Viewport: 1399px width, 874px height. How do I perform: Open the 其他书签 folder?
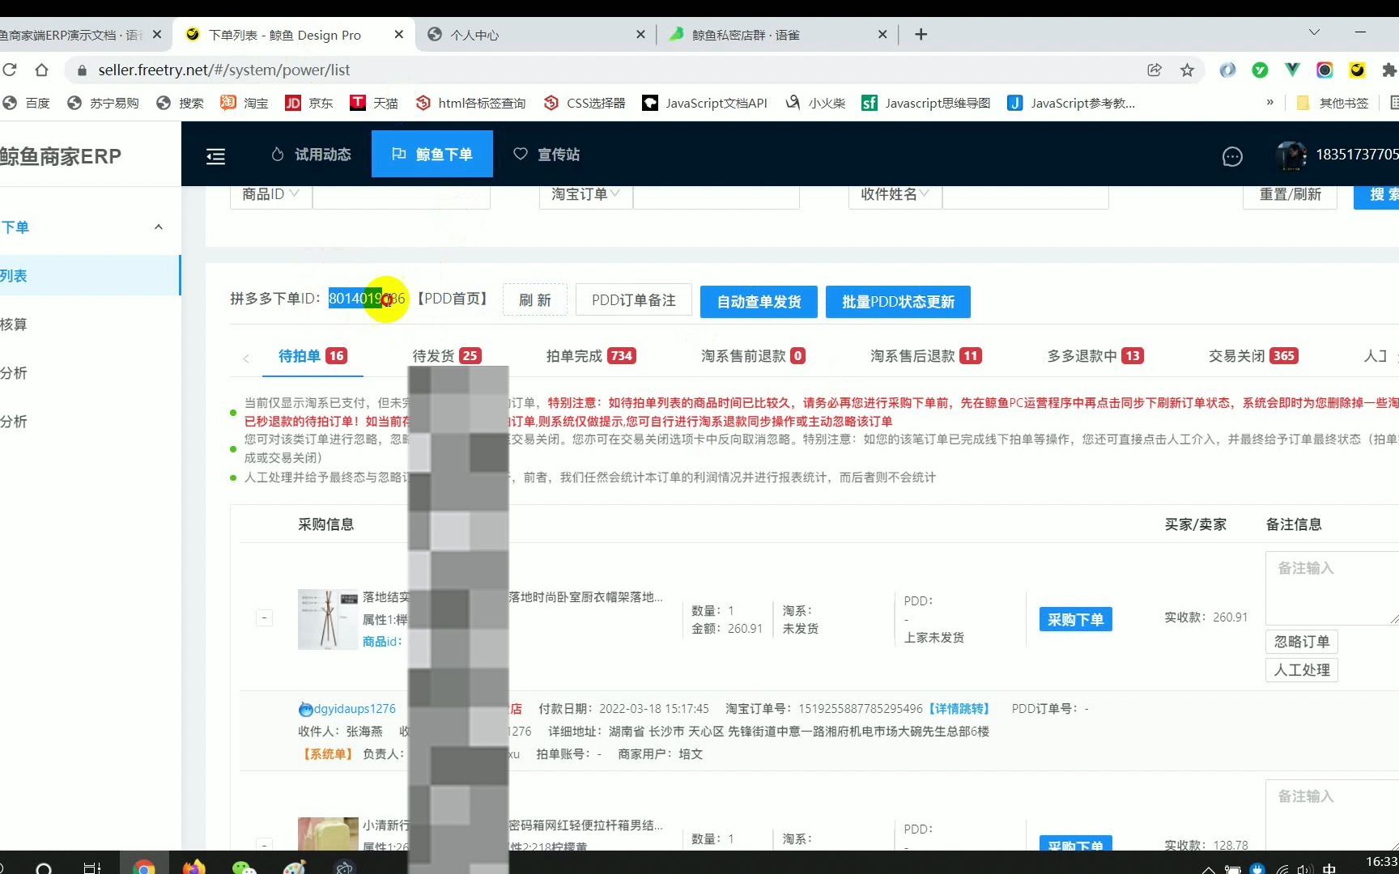point(1333,103)
